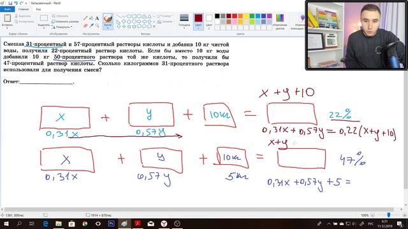Screen dimensions: 408x229
Task: Expand the shapes gallery more arrow
Action: pos(154,27)
